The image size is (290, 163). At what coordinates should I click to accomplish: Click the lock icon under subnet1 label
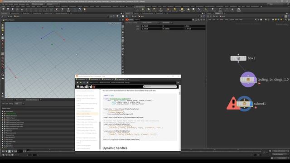coord(256,107)
